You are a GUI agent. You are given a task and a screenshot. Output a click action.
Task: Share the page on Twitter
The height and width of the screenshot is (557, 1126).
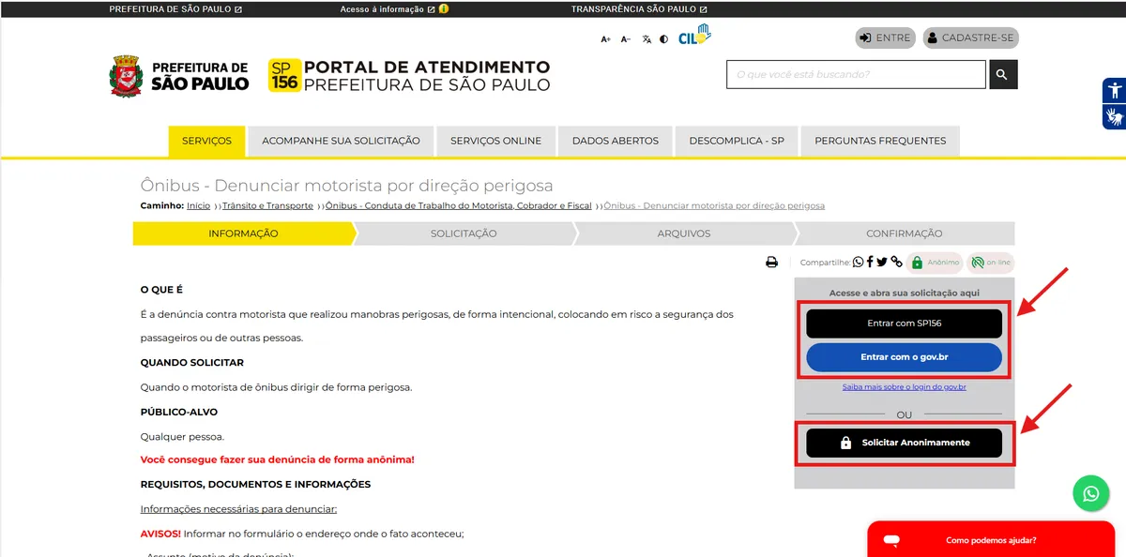[x=882, y=263]
